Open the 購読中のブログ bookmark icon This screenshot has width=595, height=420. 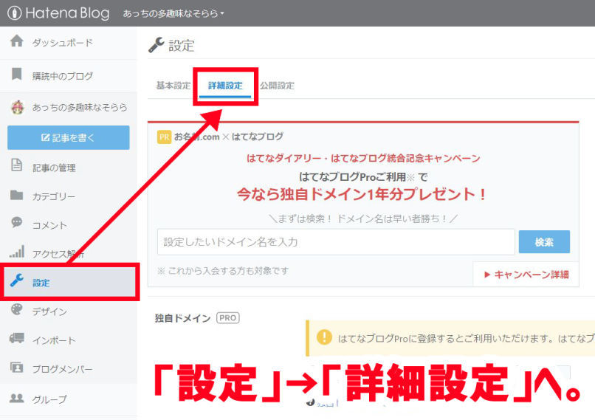point(16,74)
